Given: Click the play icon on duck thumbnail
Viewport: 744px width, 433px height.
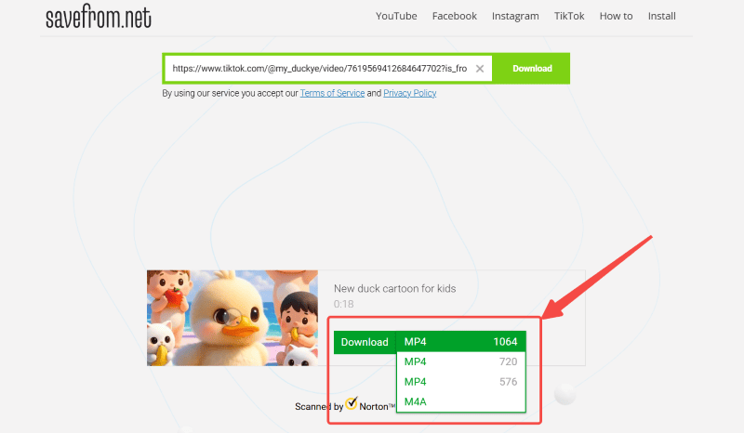Looking at the screenshot, I should coord(232,317).
